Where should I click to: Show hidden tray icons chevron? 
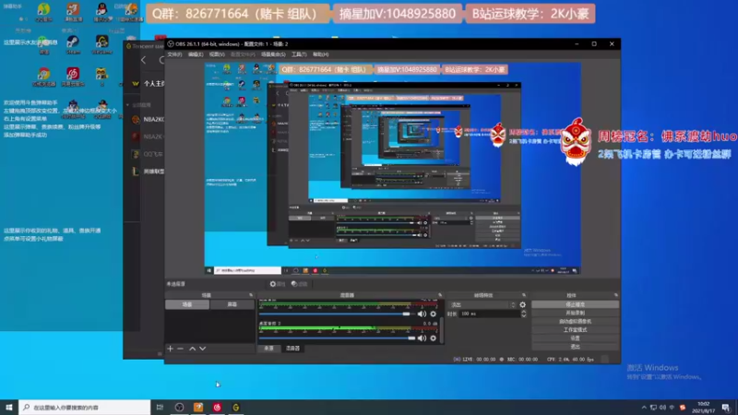point(644,408)
